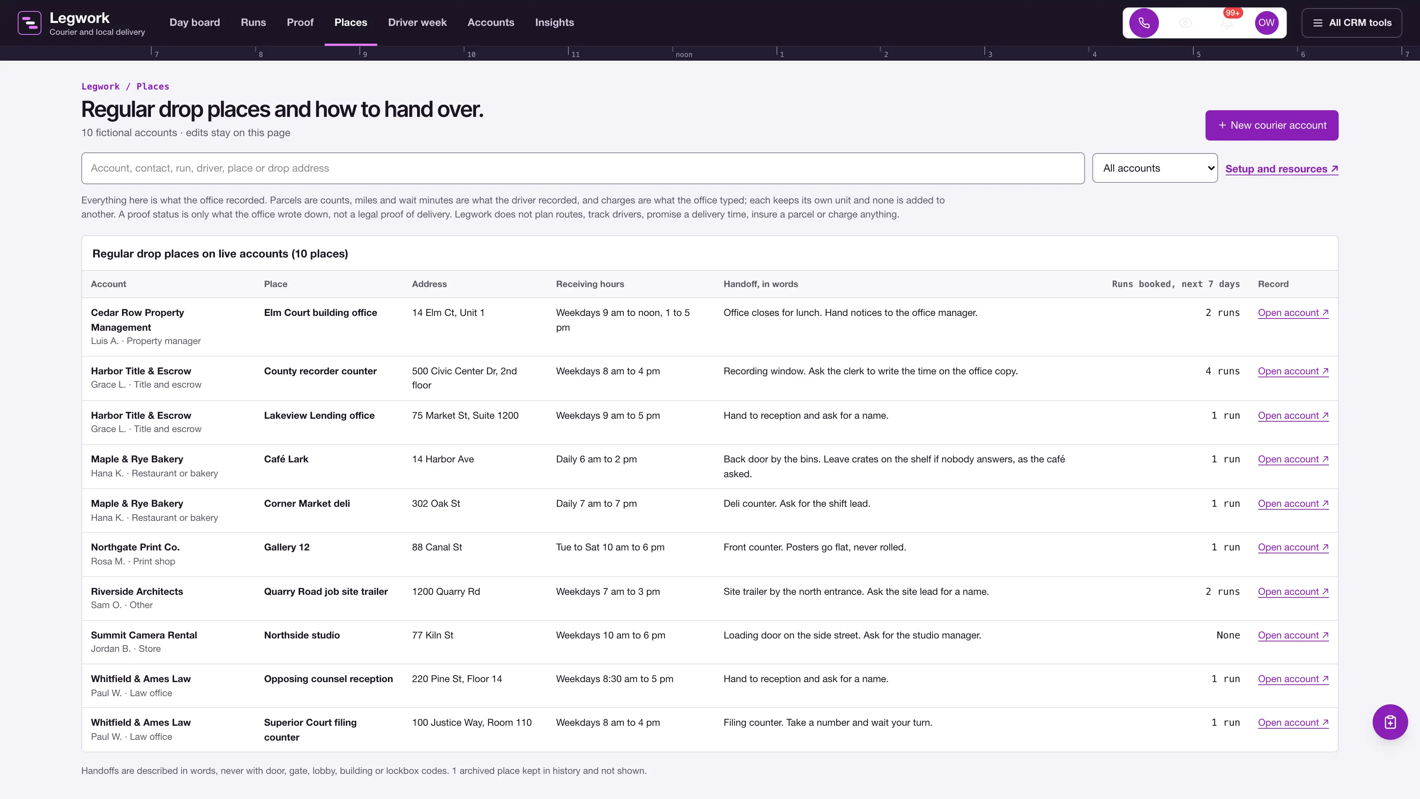
Task: Click the Riverside Architects account name
Action: [x=137, y=592]
